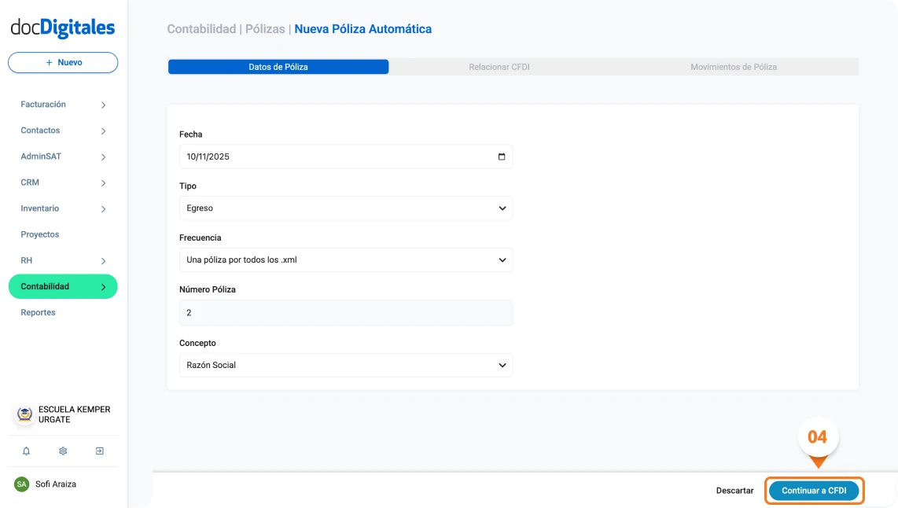
Task: Expand the Facturación menu chevron
Action: pyautogui.click(x=103, y=104)
